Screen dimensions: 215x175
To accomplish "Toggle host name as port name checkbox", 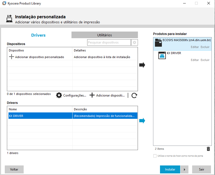I will tap(155, 156).
